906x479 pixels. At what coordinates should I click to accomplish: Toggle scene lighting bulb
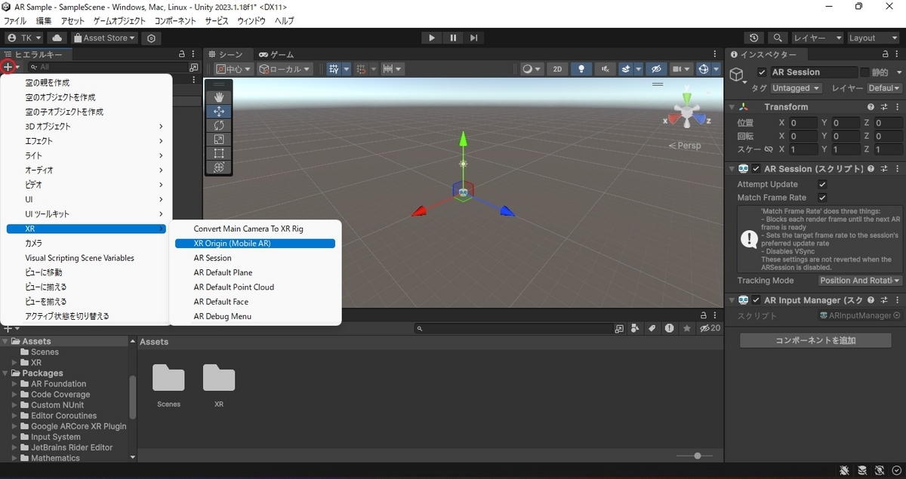pos(581,69)
